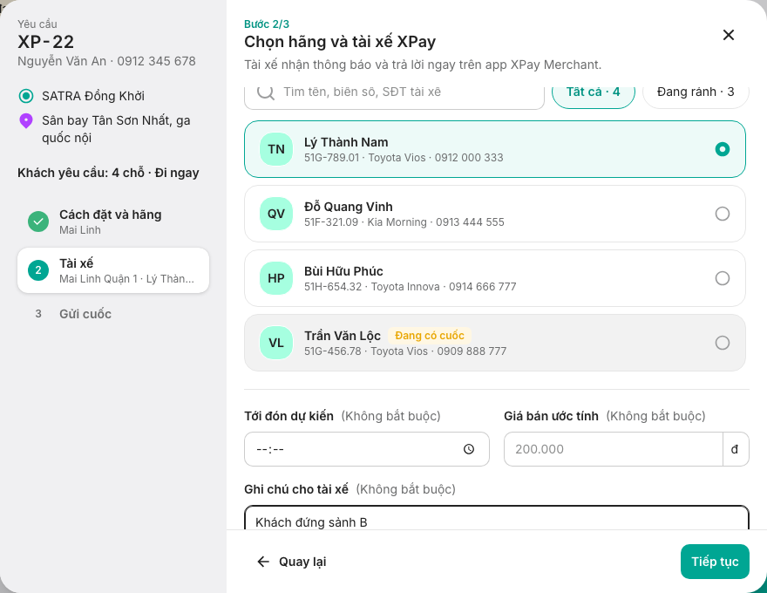767x593 pixels.
Task: Click the Tiếp tục button
Action: tap(715, 562)
